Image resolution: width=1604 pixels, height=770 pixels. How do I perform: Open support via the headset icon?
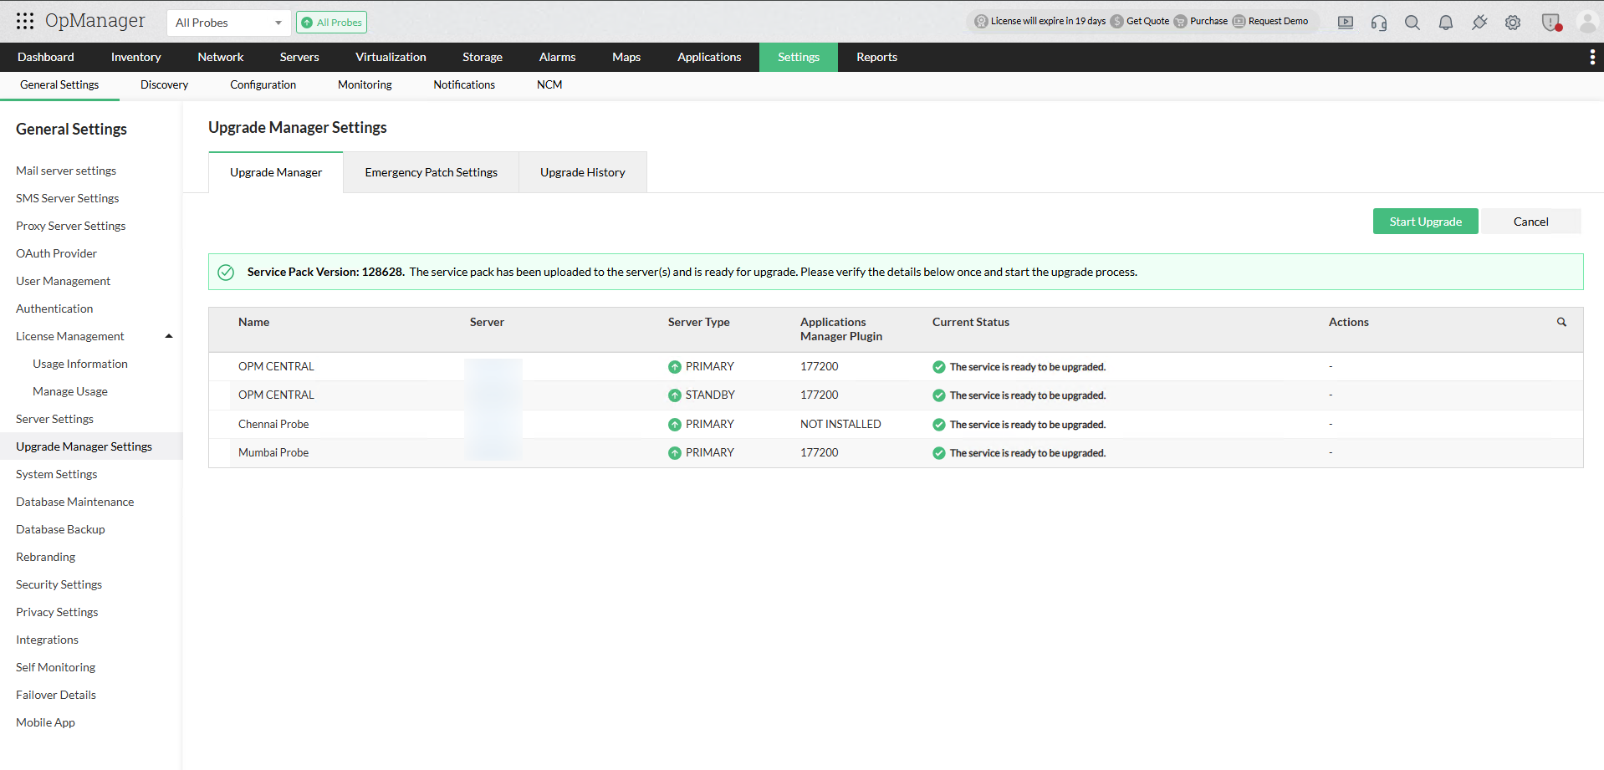(1379, 23)
